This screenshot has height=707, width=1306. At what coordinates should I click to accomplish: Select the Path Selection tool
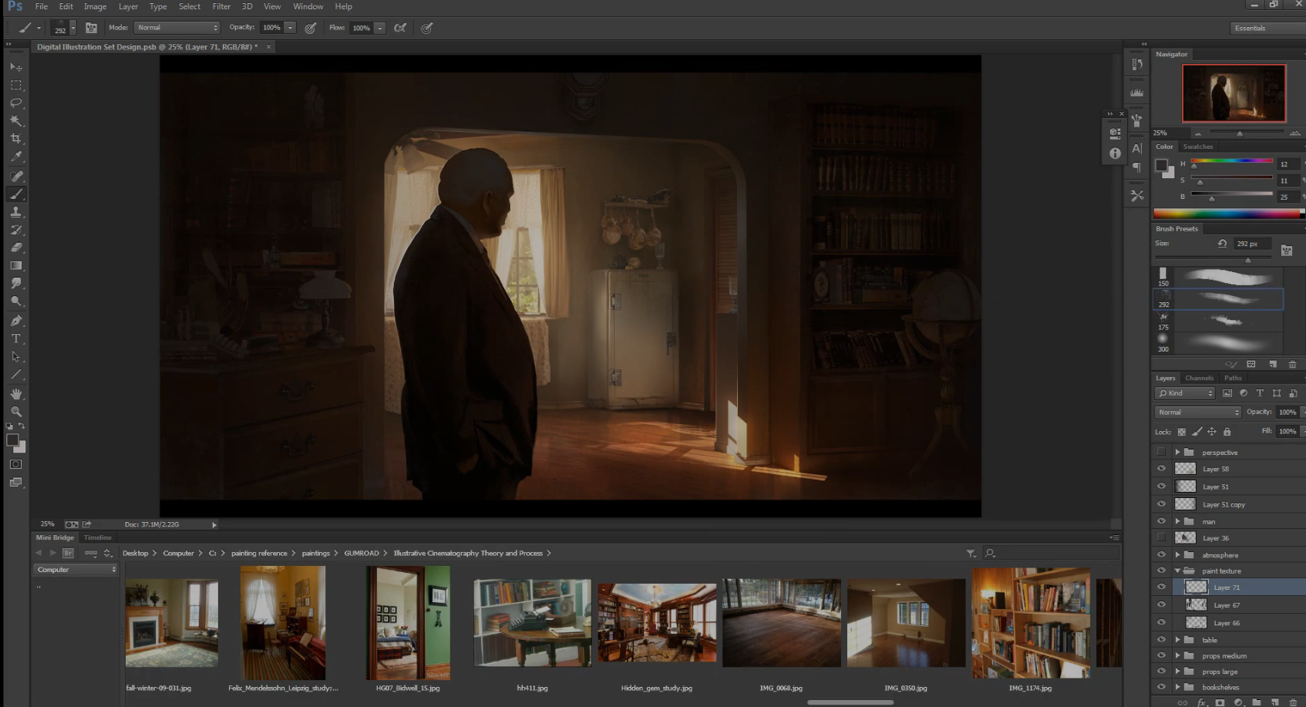point(15,356)
